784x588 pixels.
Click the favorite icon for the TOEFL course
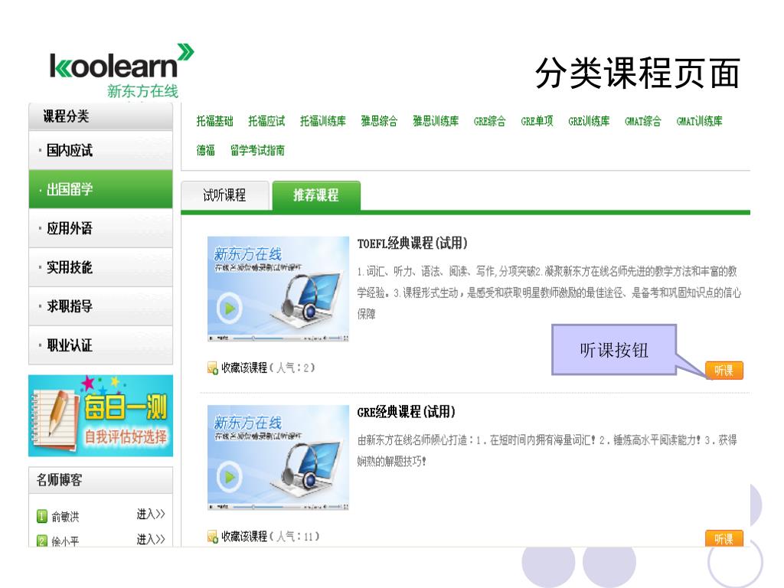(213, 368)
